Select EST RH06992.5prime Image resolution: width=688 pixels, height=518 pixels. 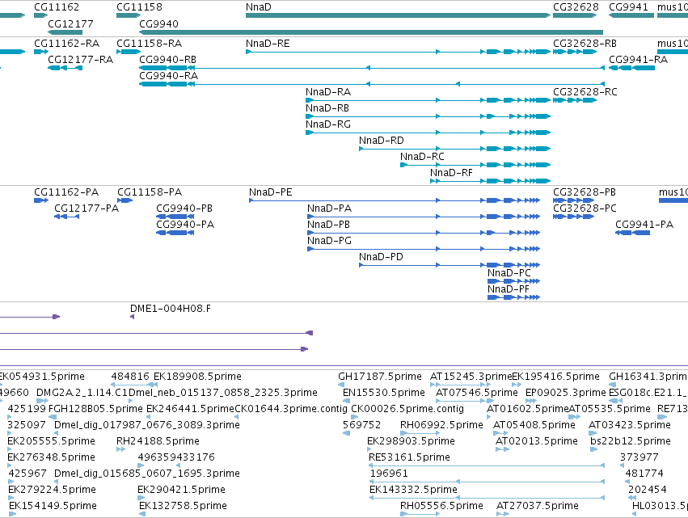coord(441,425)
